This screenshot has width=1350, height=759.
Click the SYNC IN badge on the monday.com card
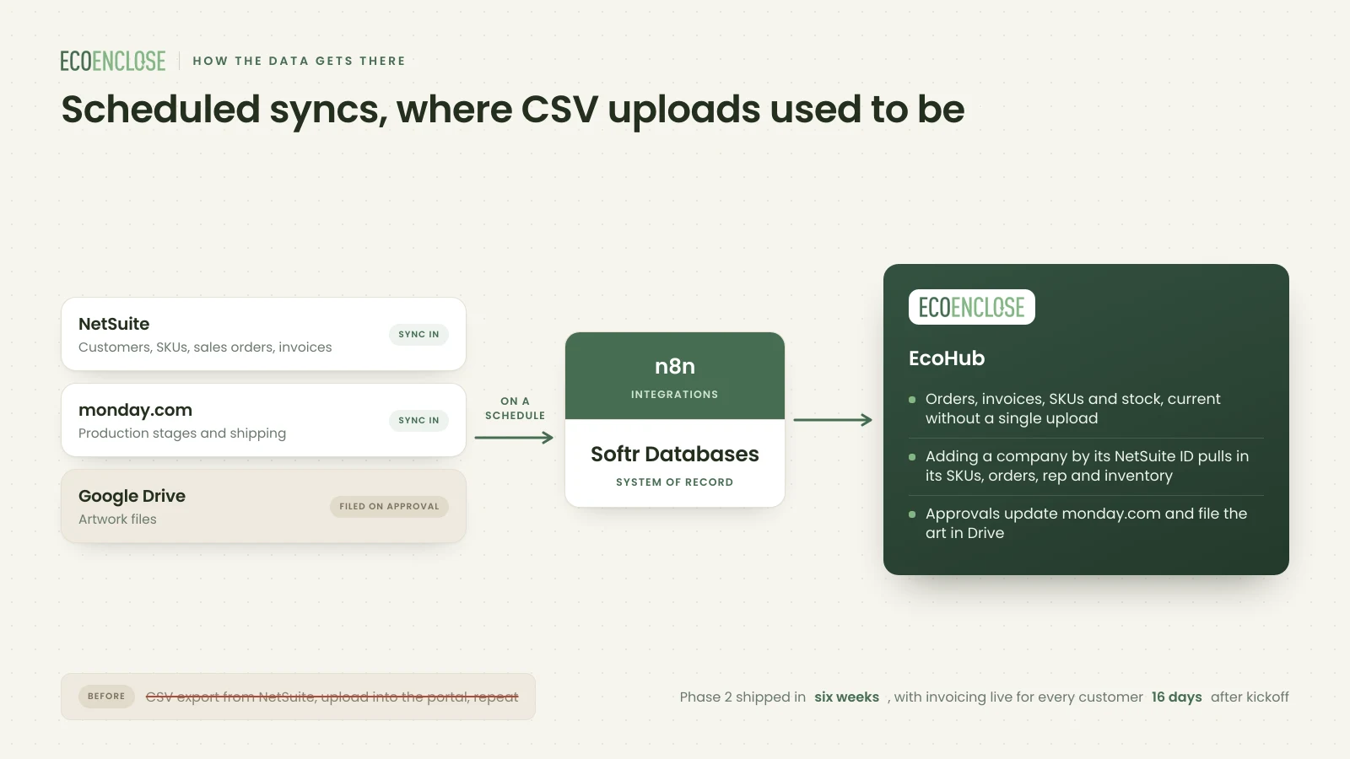(418, 420)
